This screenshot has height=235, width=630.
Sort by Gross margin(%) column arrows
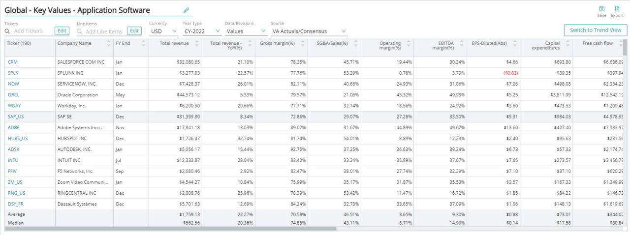pos(303,43)
